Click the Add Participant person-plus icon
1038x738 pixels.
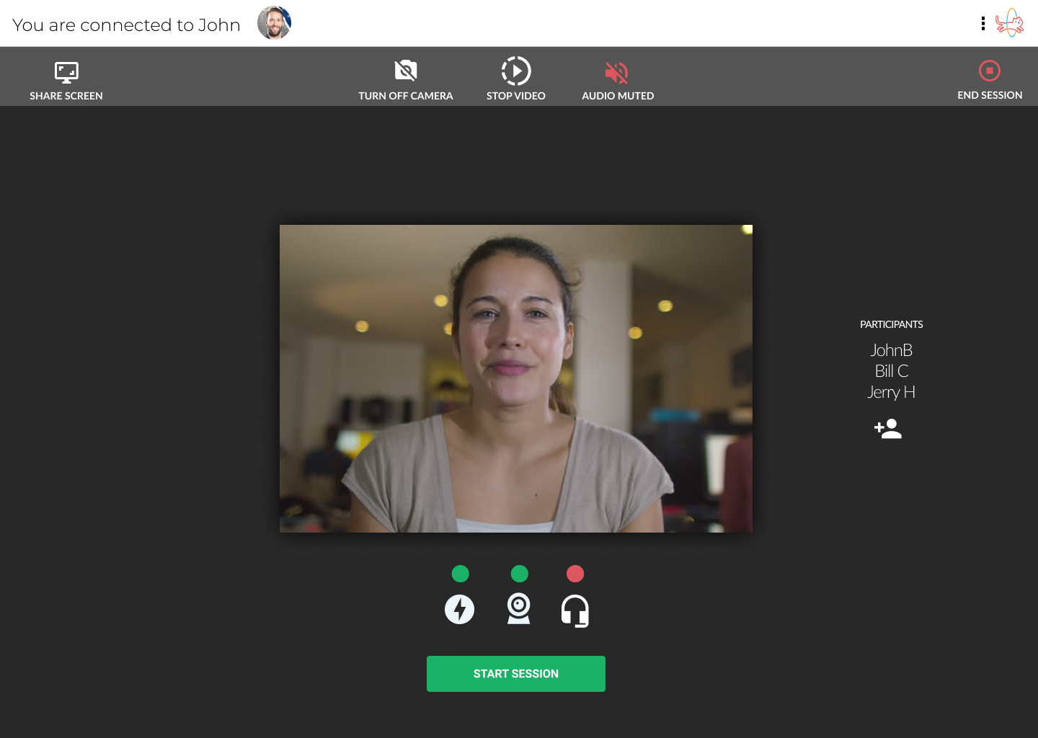click(x=888, y=429)
